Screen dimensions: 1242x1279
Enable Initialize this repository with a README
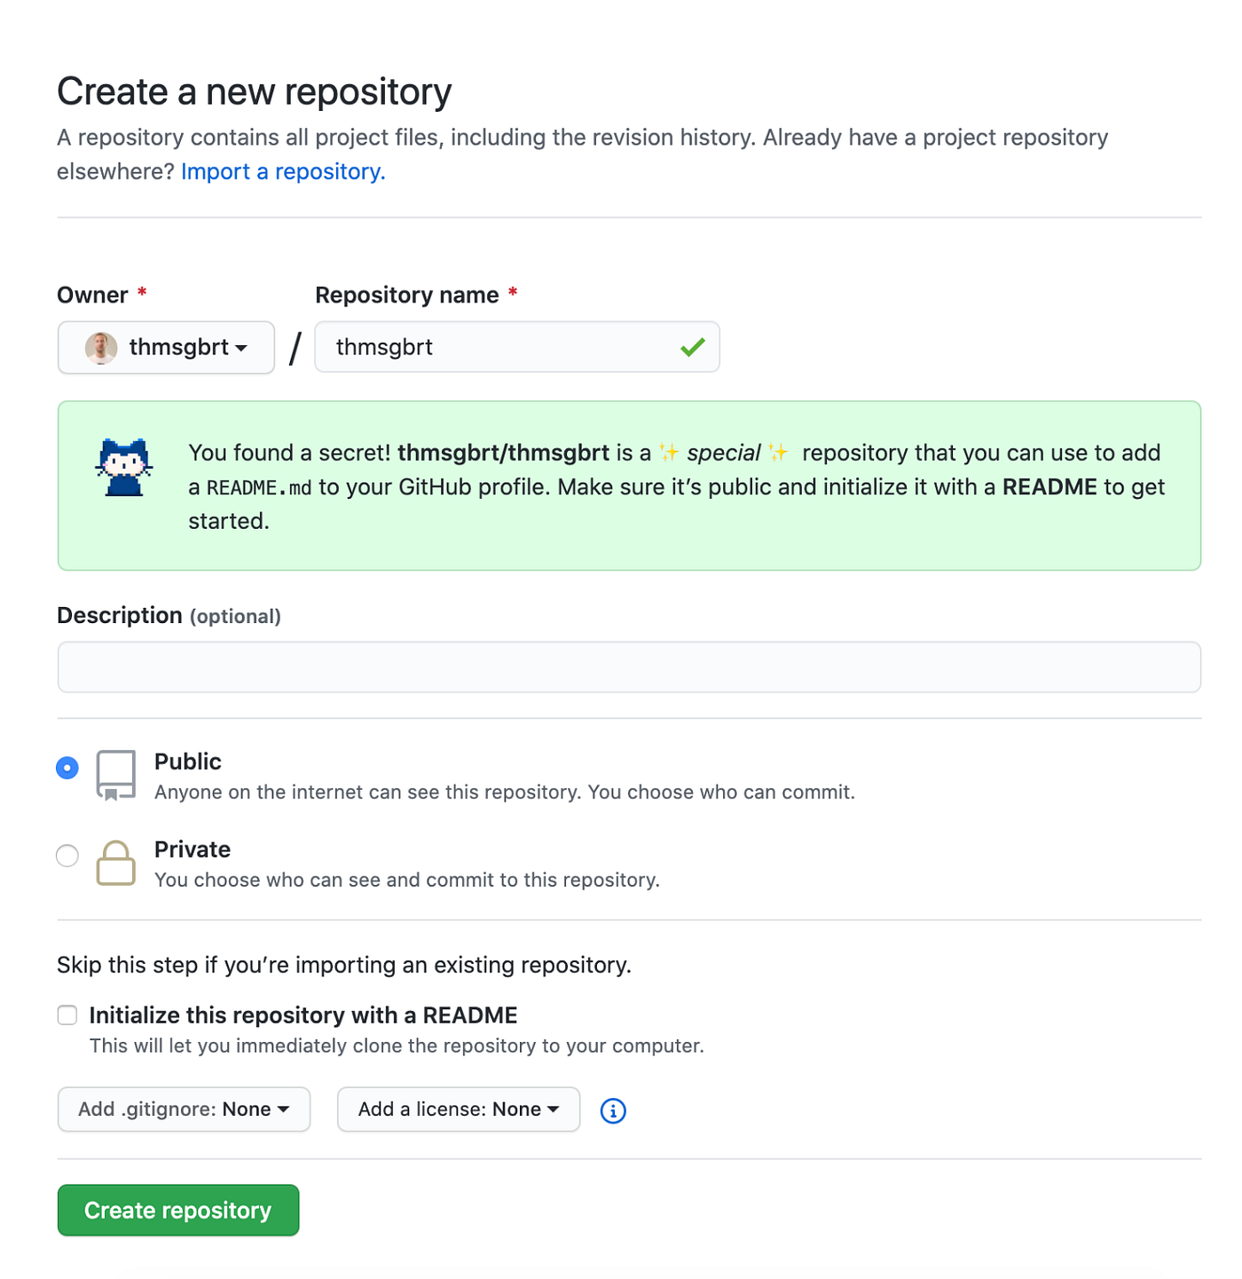(x=67, y=1015)
